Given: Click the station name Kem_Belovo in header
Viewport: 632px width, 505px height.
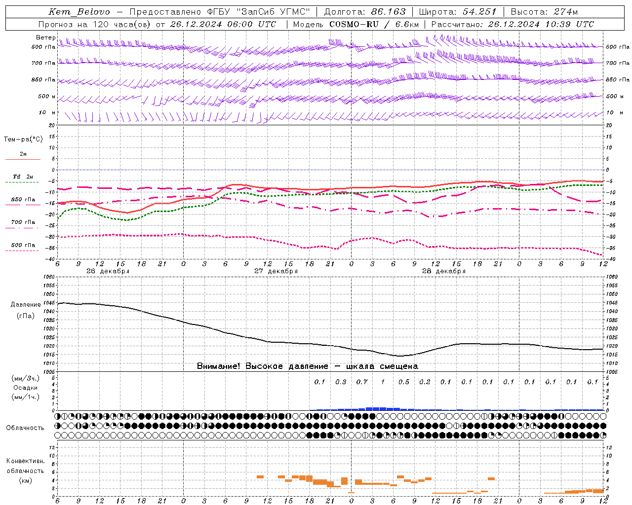Looking at the screenshot, I should (x=80, y=12).
